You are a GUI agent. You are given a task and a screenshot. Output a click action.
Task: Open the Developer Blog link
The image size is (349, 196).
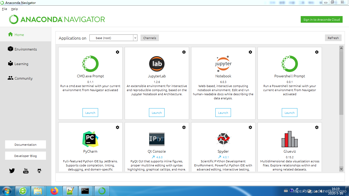26,156
